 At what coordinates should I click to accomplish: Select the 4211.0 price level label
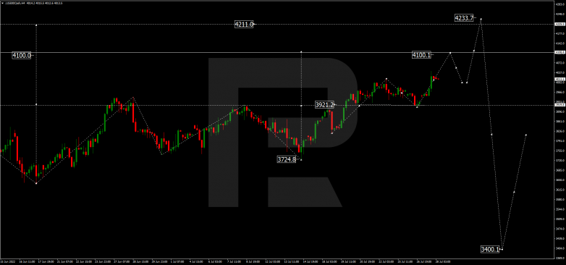tap(244, 24)
